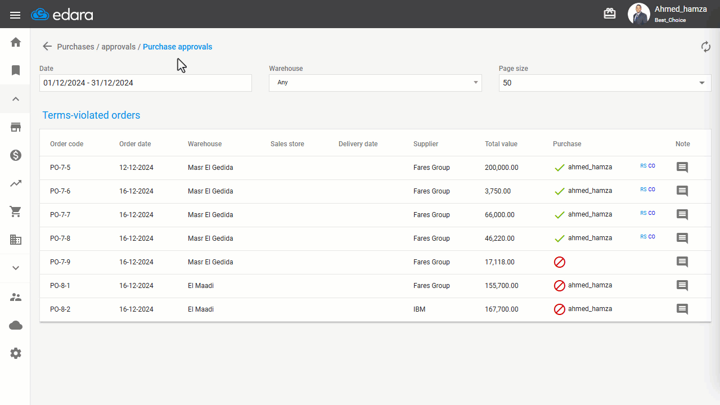720x405 pixels.
Task: Toggle the rejected status for PO-8-2
Action: (559, 309)
